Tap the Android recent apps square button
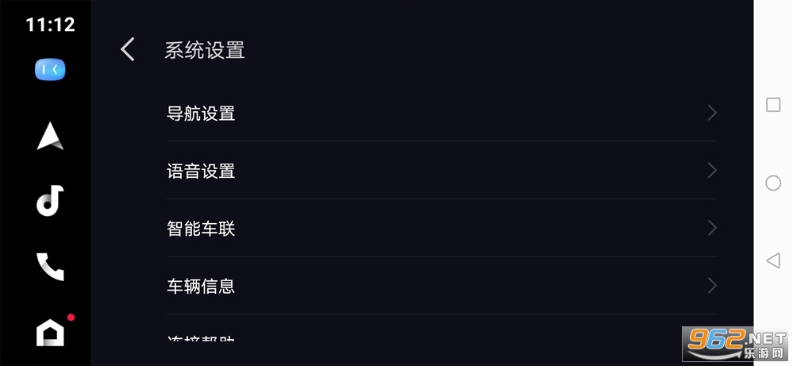 [x=773, y=105]
